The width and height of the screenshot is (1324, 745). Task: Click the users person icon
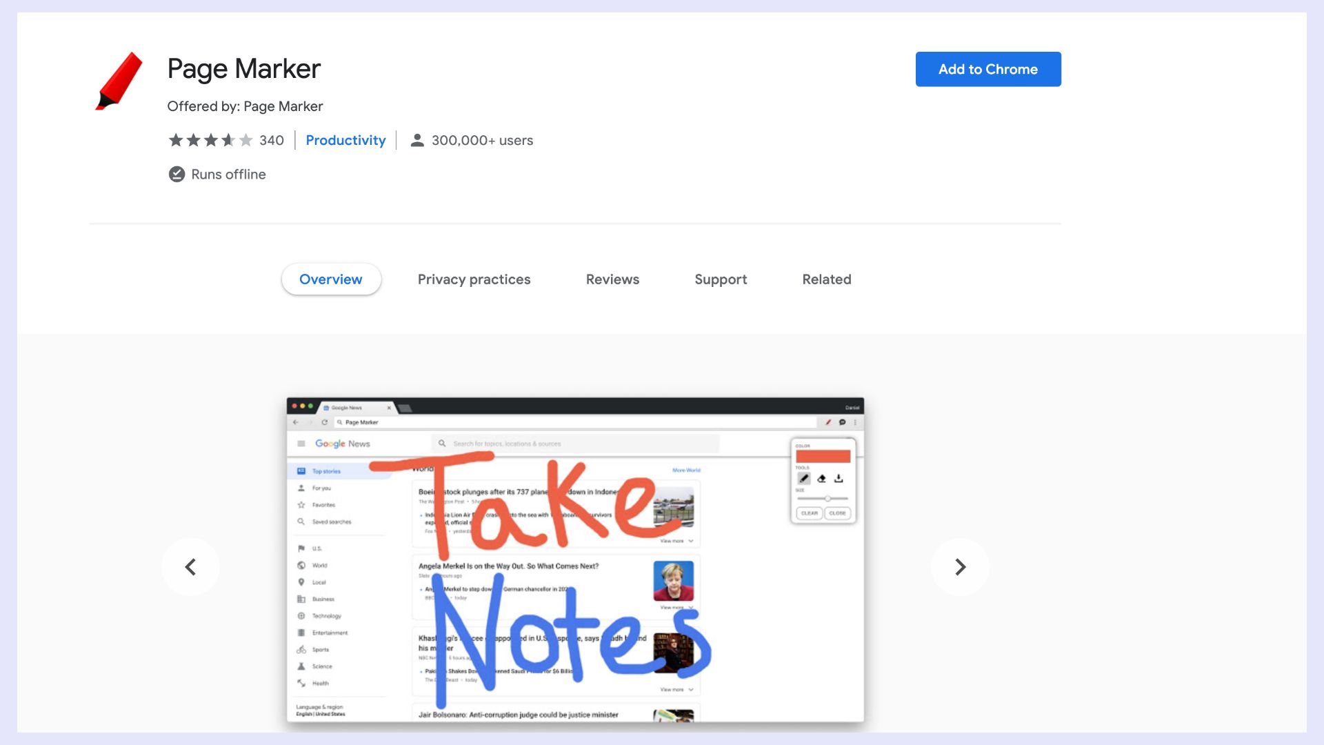click(x=417, y=141)
